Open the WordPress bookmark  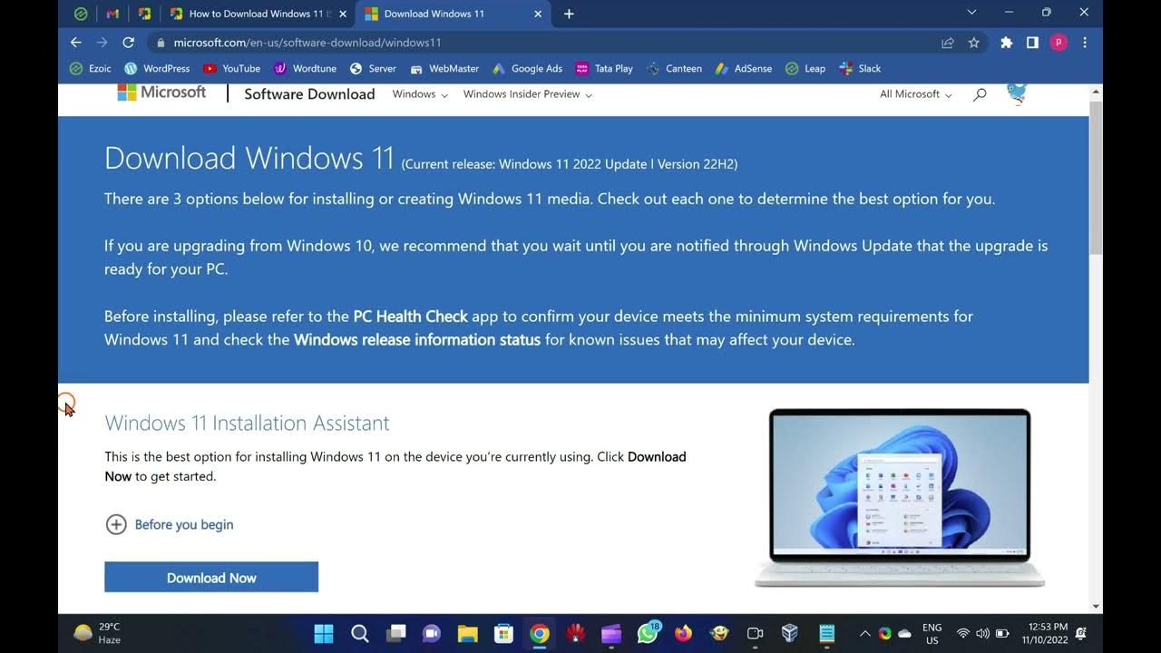157,68
